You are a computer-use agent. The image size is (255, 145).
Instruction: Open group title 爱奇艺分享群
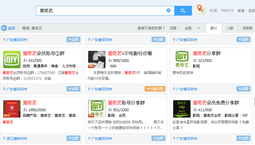tap(207, 53)
